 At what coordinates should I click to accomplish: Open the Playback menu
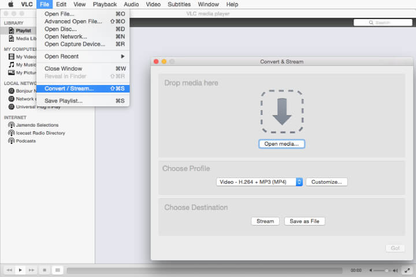point(105,4)
